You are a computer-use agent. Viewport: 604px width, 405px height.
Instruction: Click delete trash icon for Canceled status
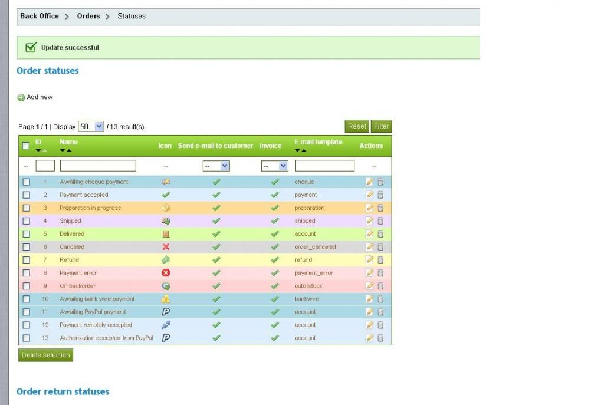[x=380, y=247]
